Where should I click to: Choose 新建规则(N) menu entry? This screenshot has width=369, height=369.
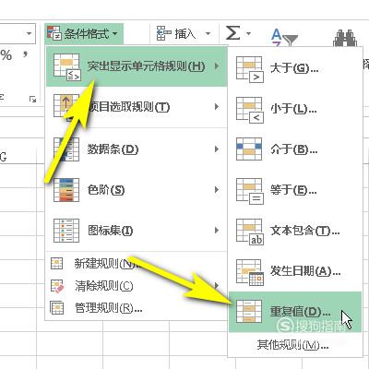click(137, 264)
